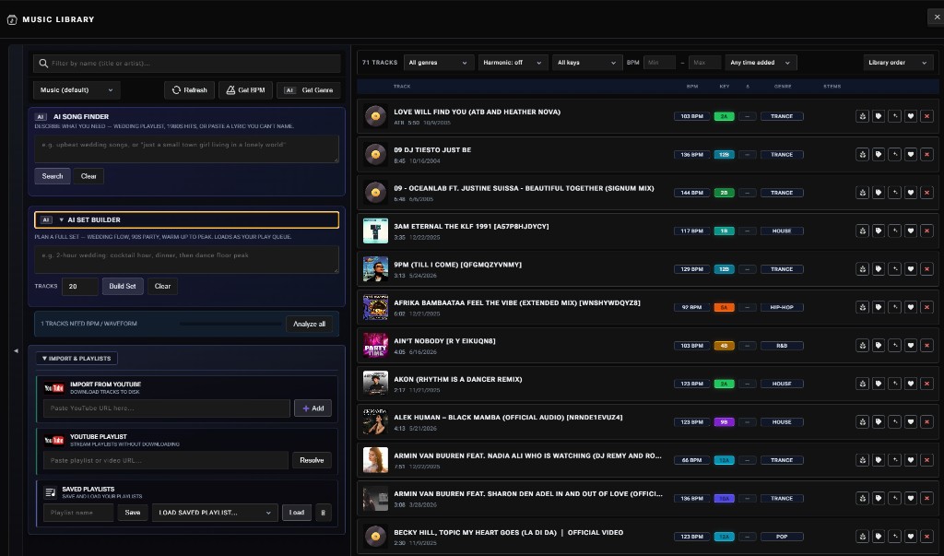
Task: Click the GENRE column header
Action: [x=783, y=86]
